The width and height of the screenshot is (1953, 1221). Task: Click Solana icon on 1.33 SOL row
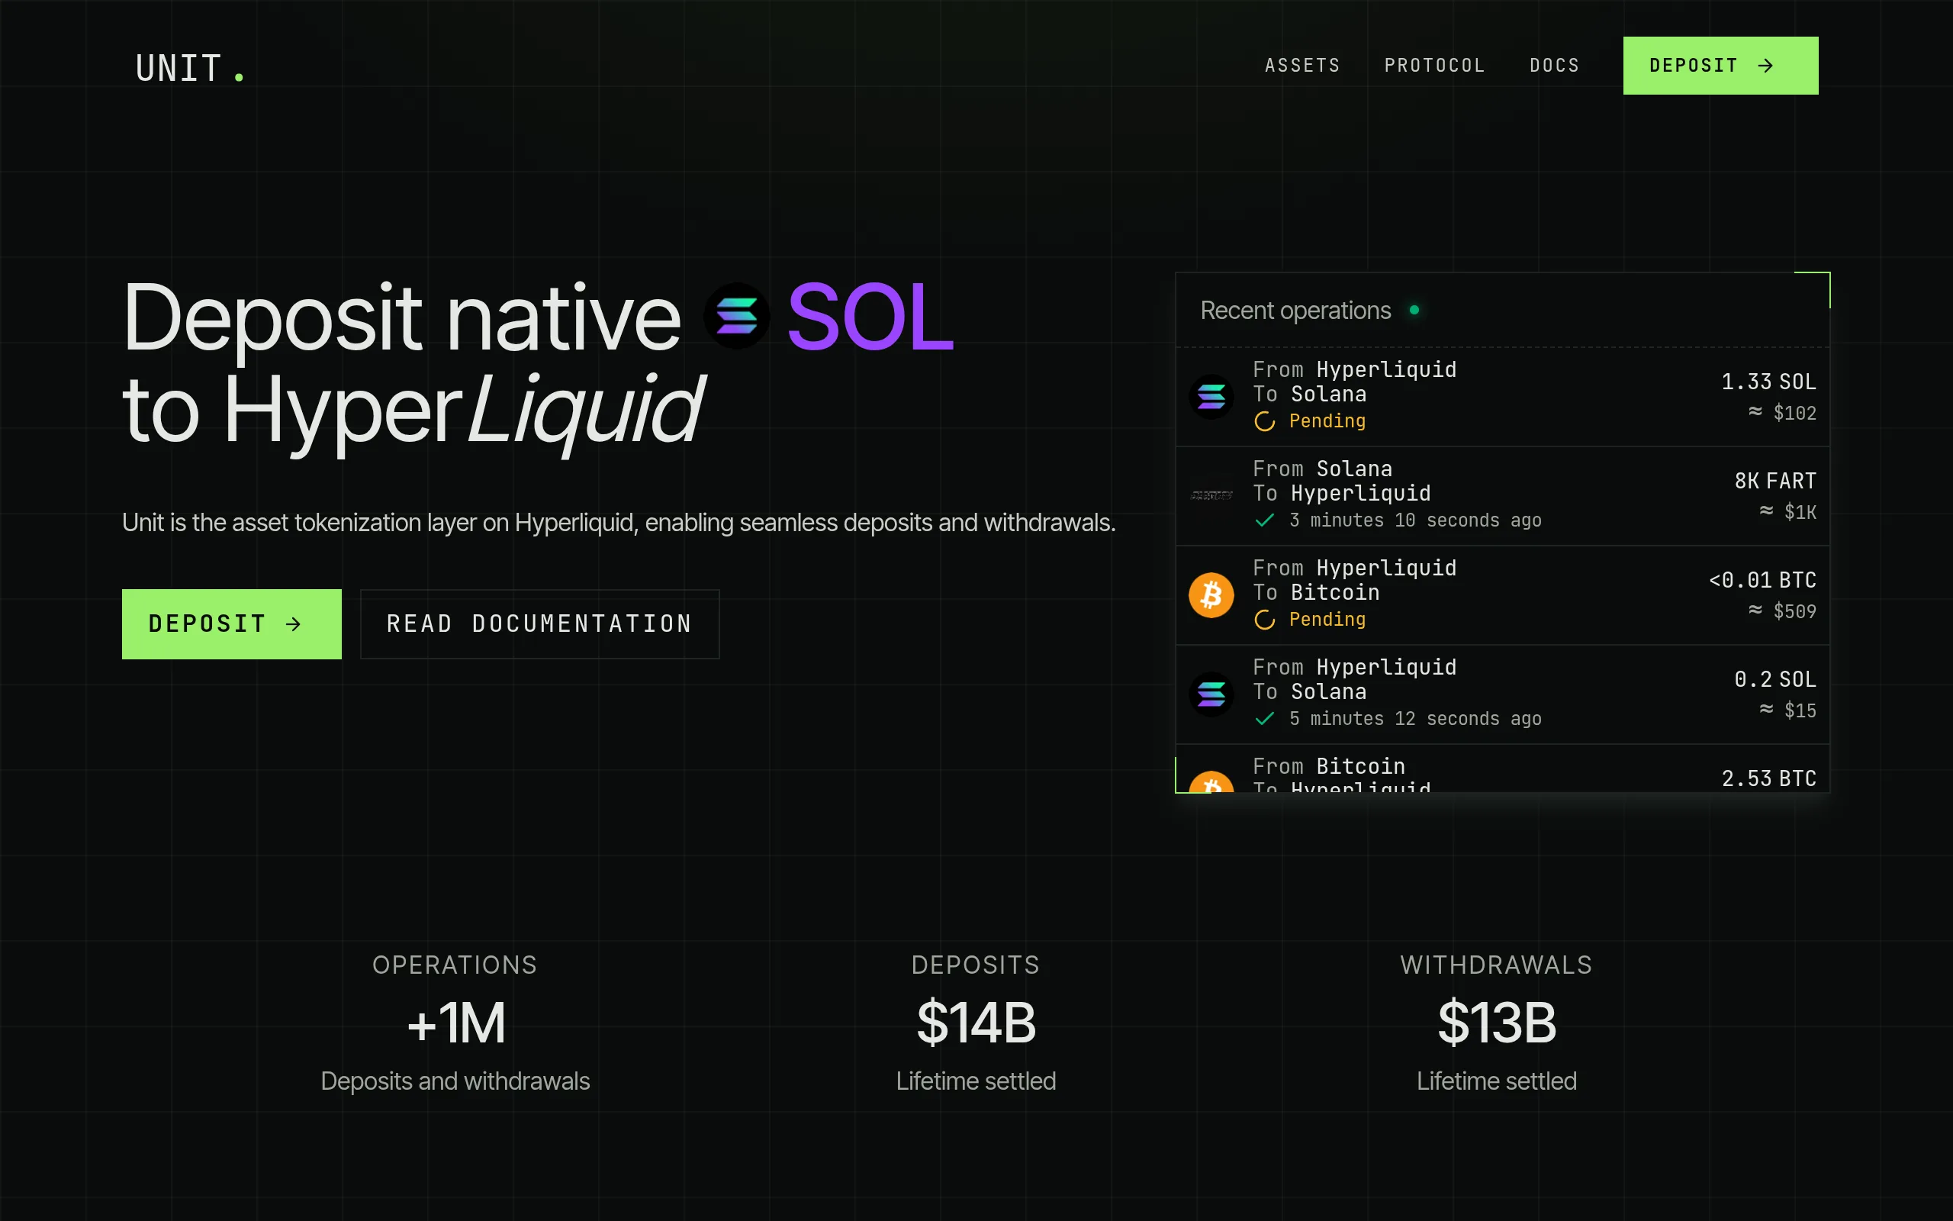coord(1211,397)
